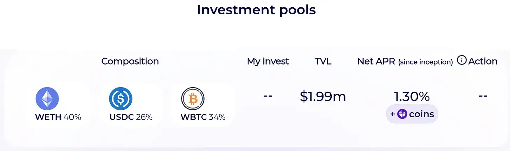The height and width of the screenshot is (151, 510).
Task: Click the Net APR column header
Action: 376,61
